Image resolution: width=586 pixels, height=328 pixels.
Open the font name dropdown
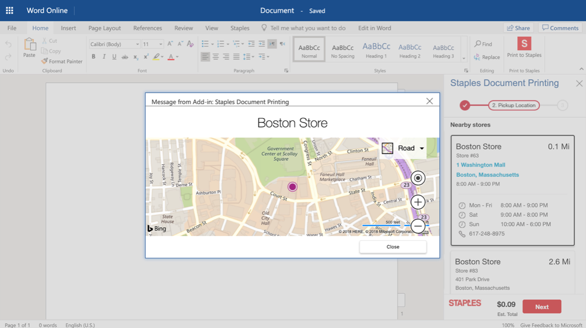tap(137, 44)
